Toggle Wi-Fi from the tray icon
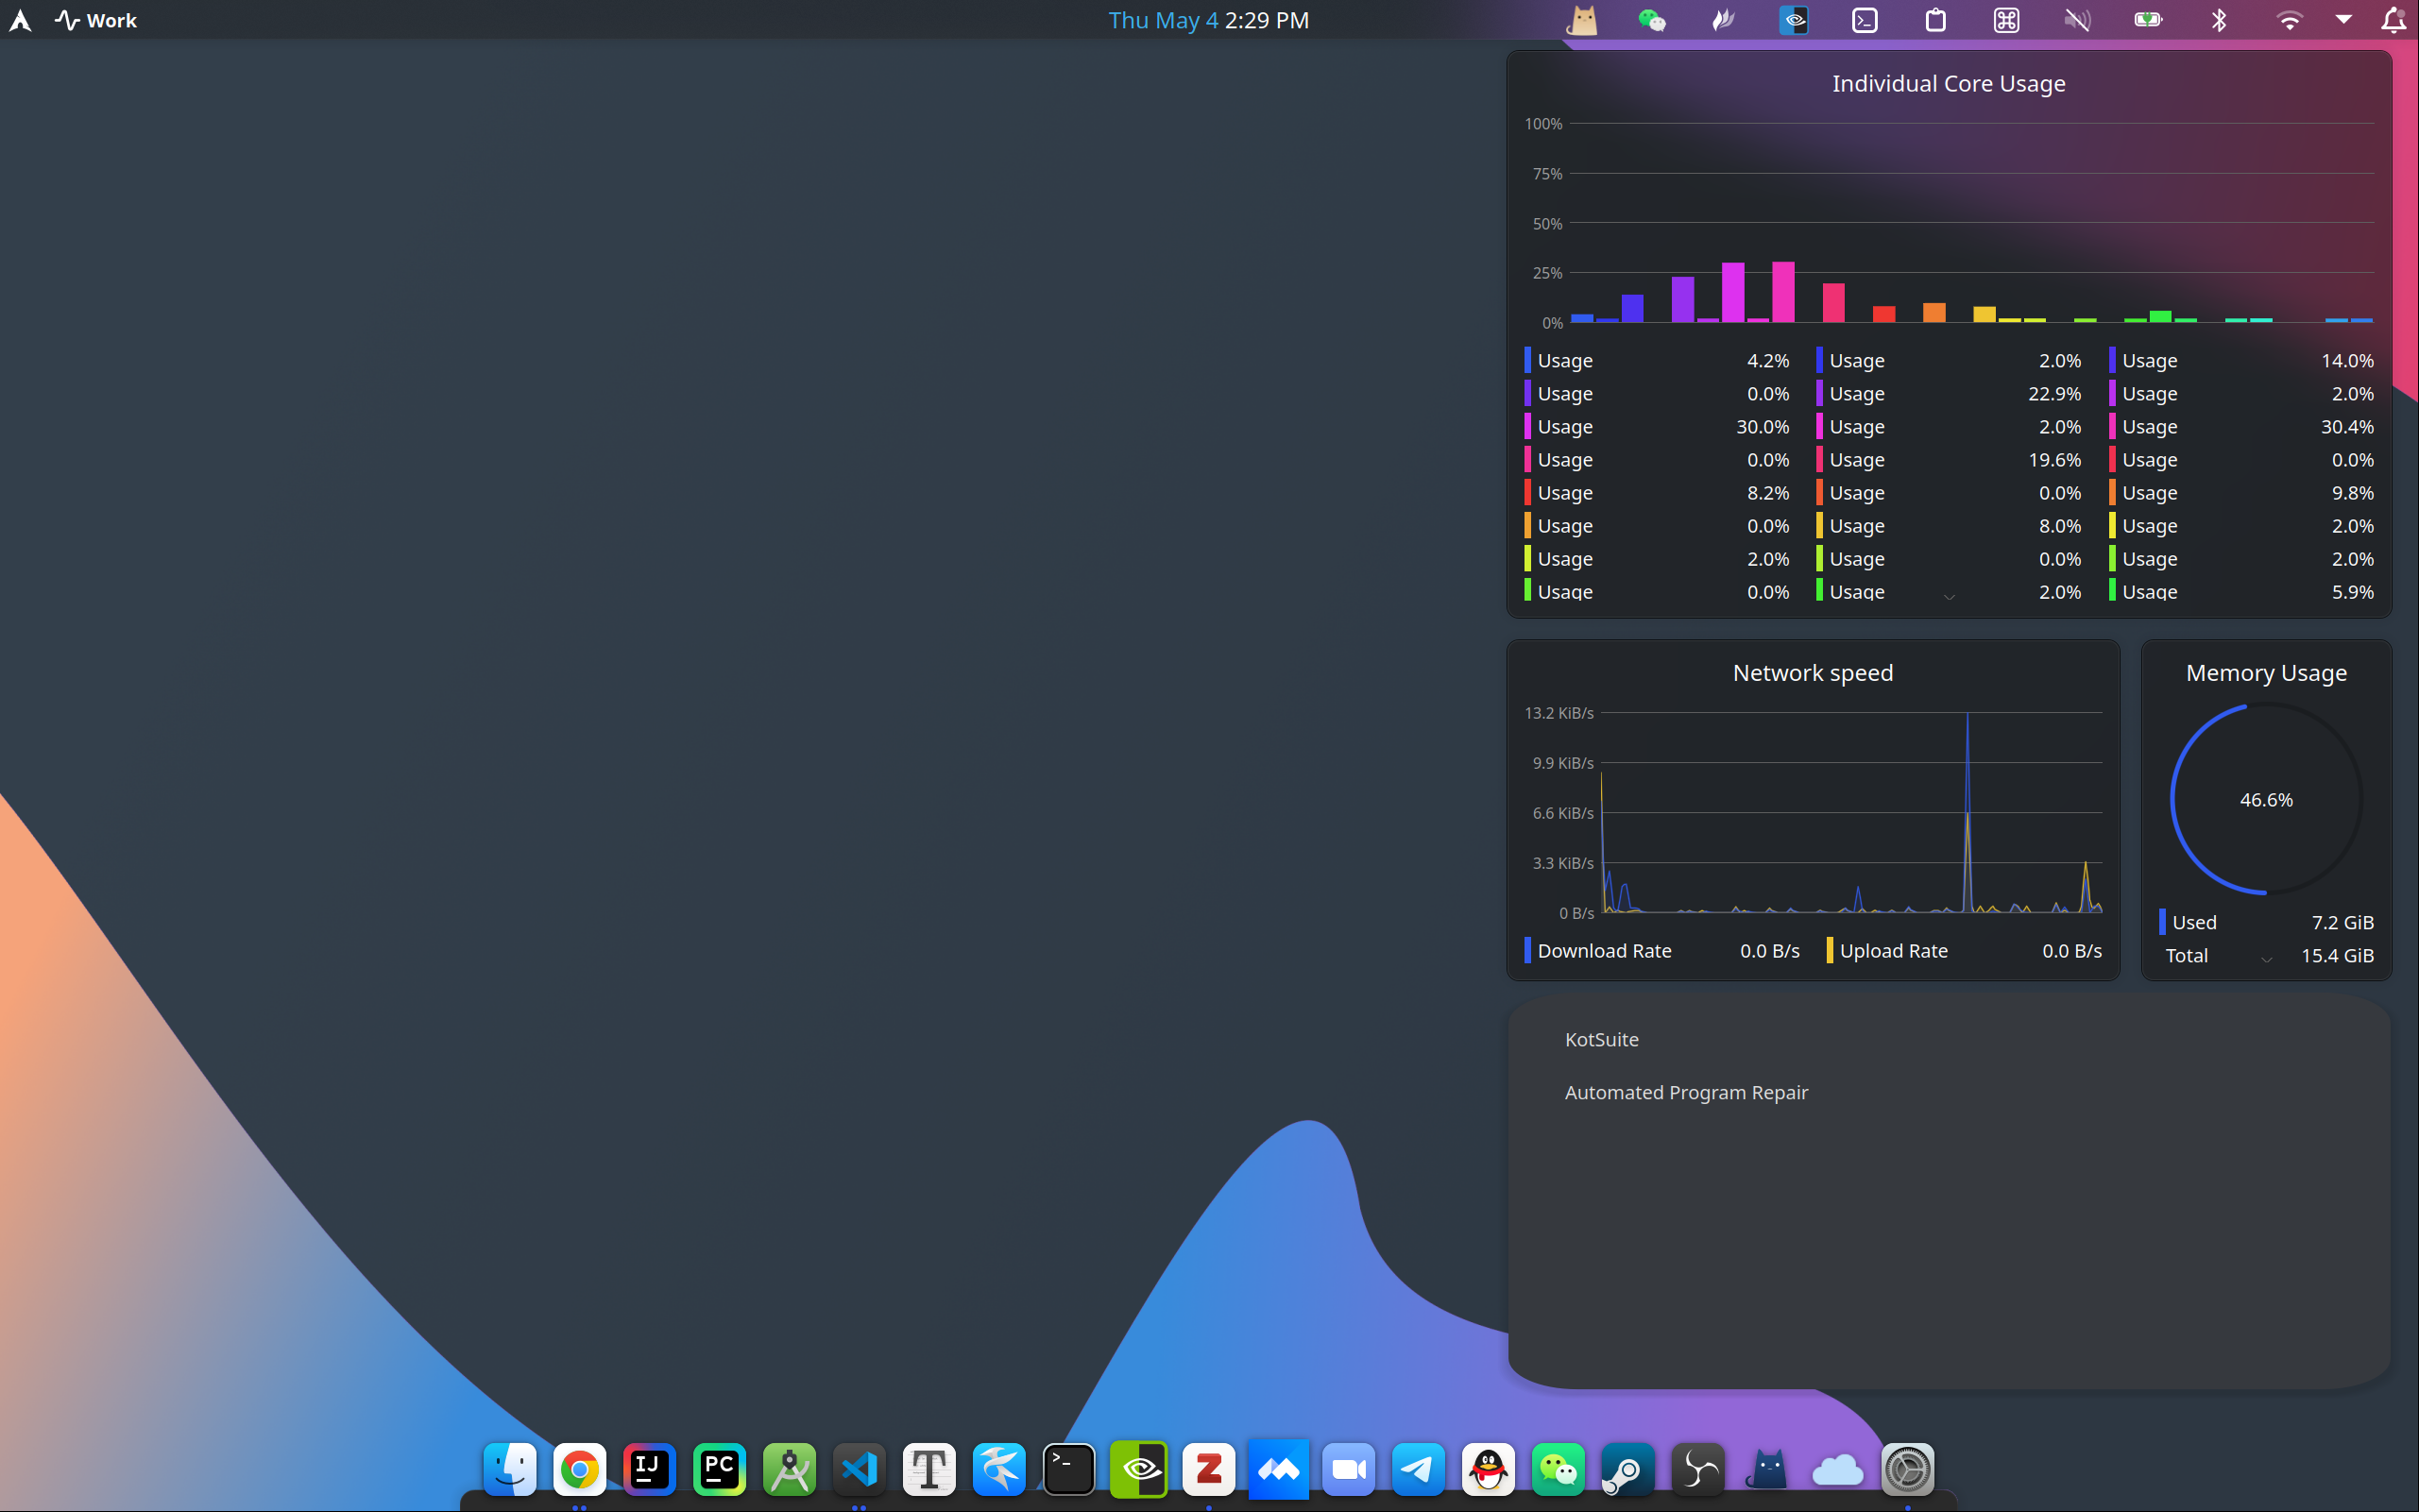2419x1512 pixels. pos(2289,20)
